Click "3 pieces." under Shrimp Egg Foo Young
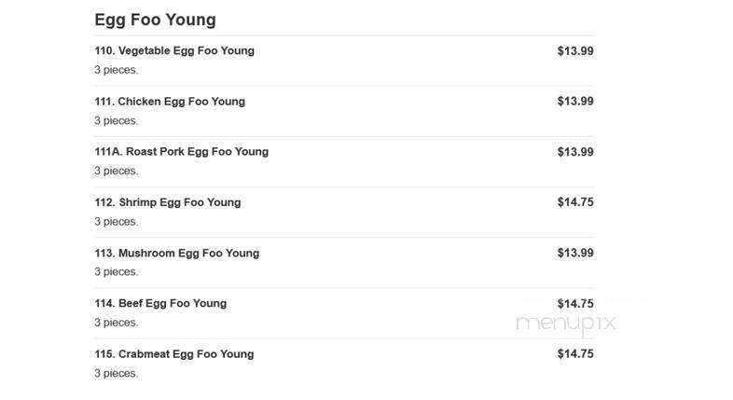The width and height of the screenshot is (733, 400). coord(116,222)
